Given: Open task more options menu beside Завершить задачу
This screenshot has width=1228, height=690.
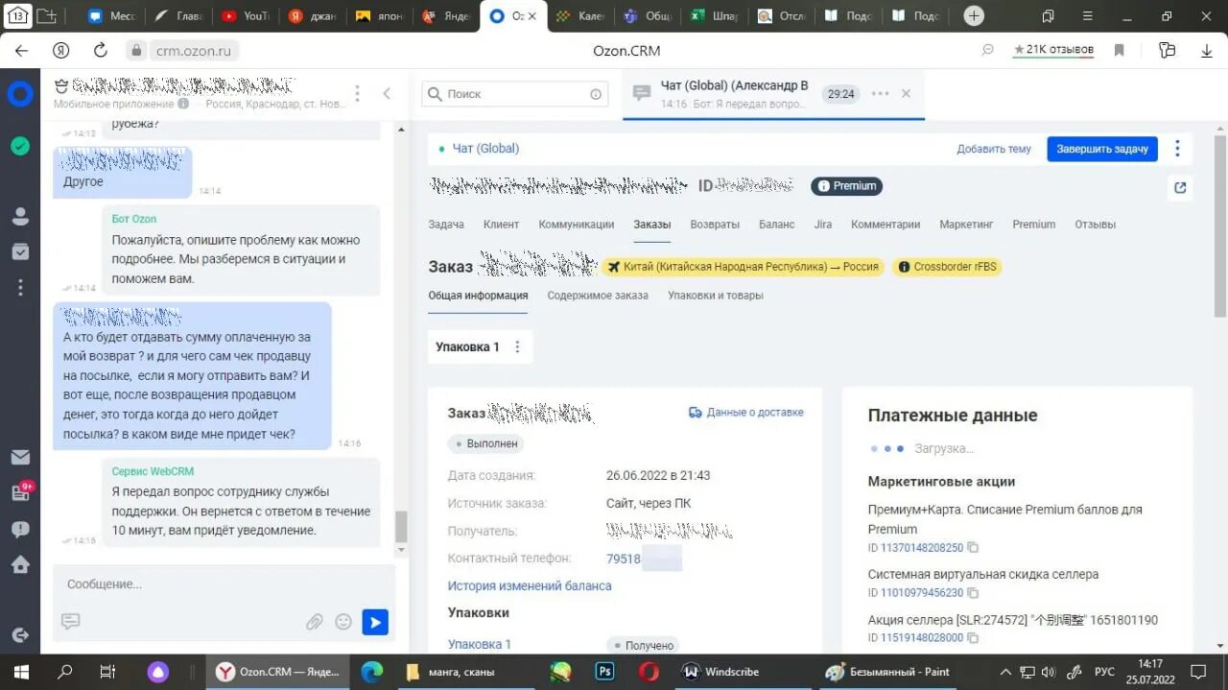Looking at the screenshot, I should (1177, 149).
